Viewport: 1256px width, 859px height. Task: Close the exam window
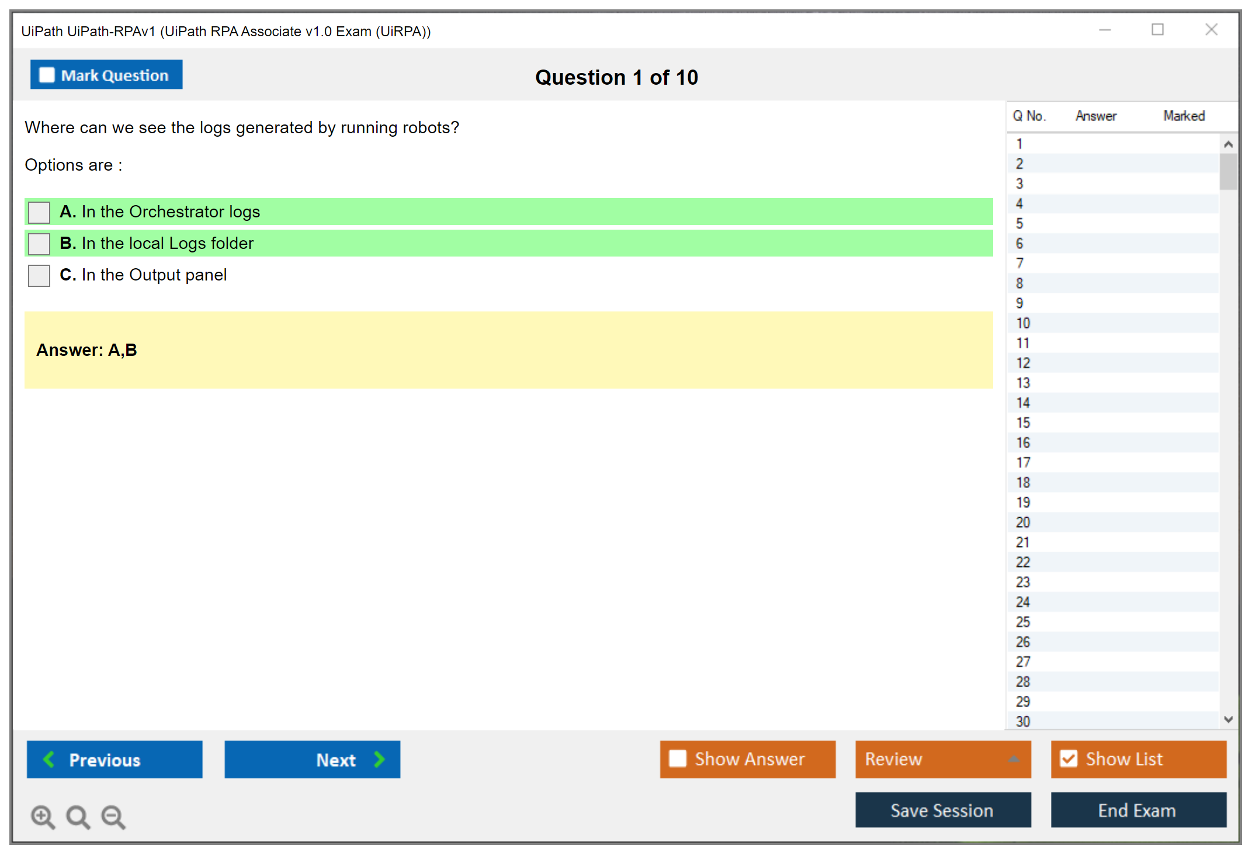(1211, 30)
